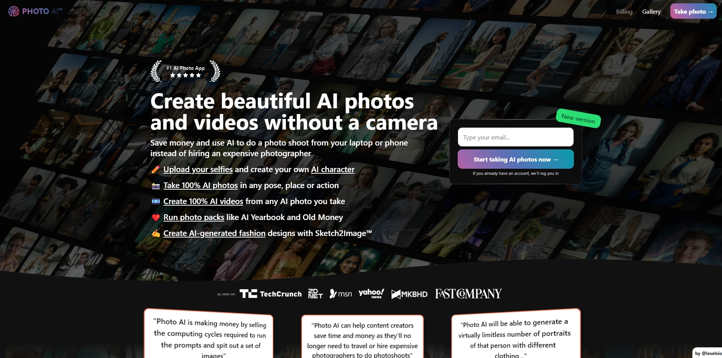Click the film emoji beside Create 100% AI videos
The height and width of the screenshot is (358, 722).
(156, 201)
